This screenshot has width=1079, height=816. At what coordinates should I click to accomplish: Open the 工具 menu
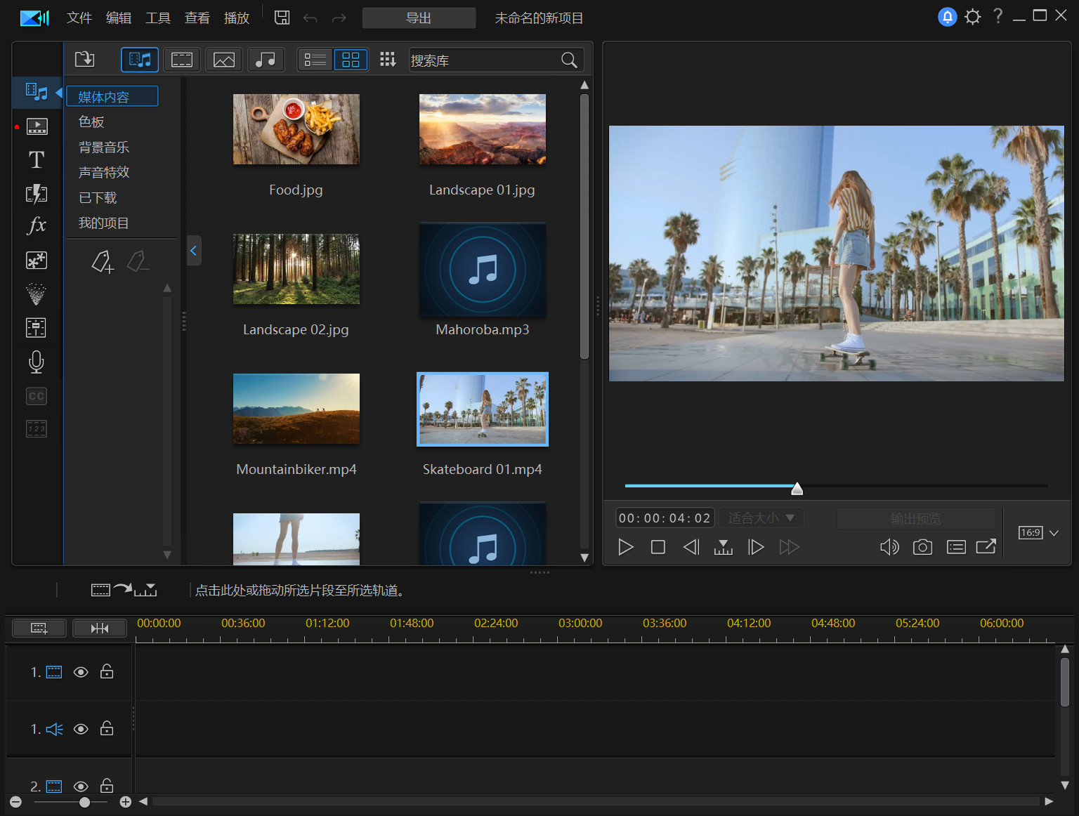click(x=157, y=18)
